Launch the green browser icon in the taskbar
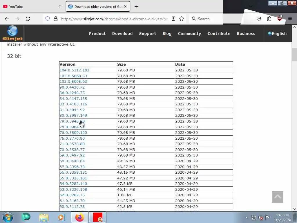The image size is (297, 223). pyautogui.click(x=26, y=217)
